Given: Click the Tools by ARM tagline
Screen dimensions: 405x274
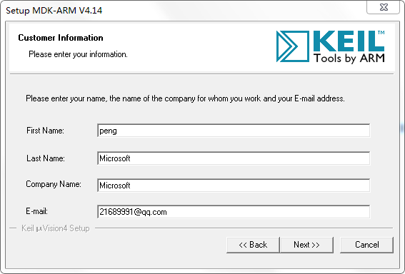Looking at the screenshot, I should tap(349, 59).
